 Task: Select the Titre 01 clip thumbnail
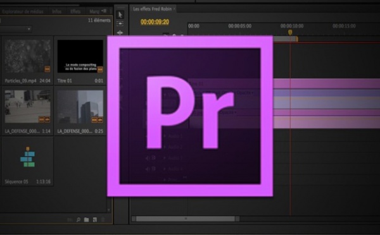80,56
